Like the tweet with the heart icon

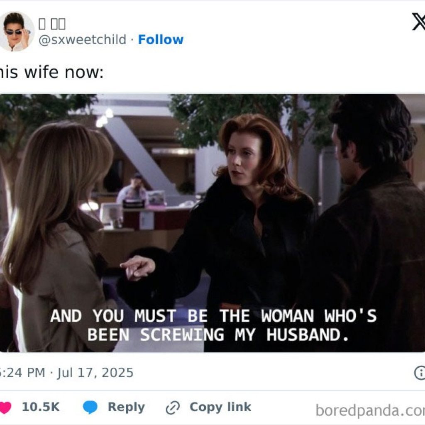pyautogui.click(x=5, y=407)
